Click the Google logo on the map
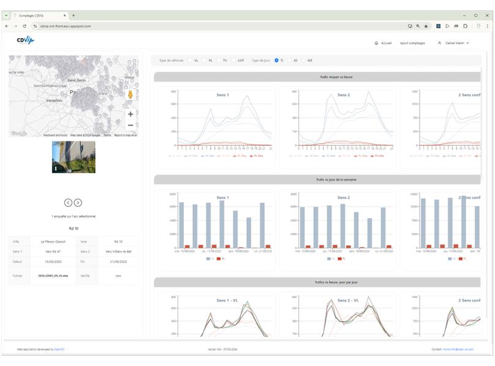 click(19, 134)
